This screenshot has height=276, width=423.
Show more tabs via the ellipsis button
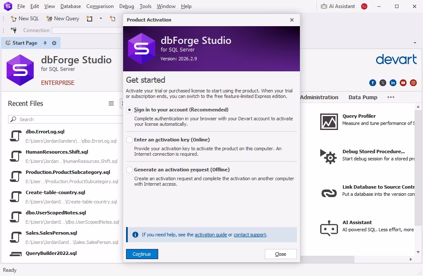(391, 97)
